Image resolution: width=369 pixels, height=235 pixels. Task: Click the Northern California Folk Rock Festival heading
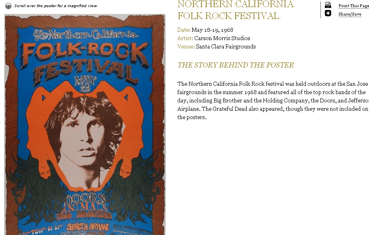pos(236,10)
